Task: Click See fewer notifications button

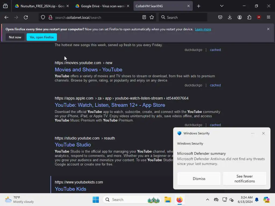Action: pyautogui.click(x=244, y=178)
